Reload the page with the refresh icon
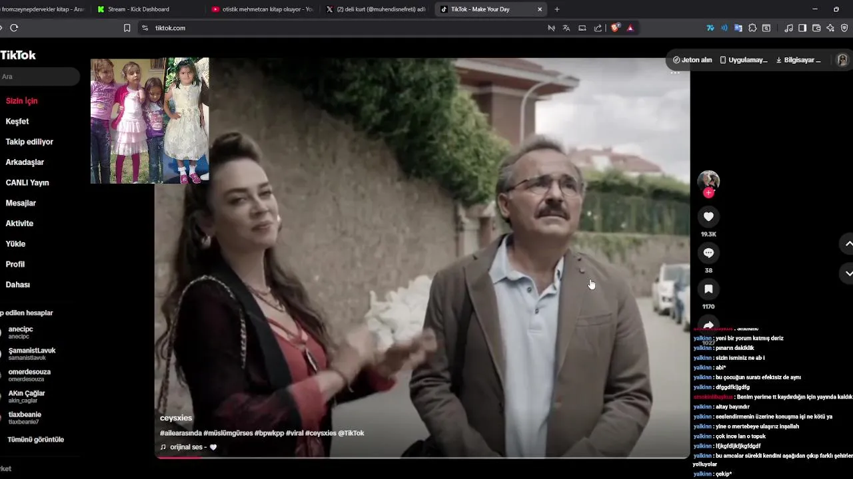853x479 pixels. tap(14, 28)
